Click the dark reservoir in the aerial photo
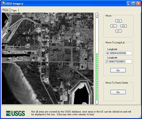The width and height of the screenshot is (142, 119). pyautogui.click(x=82, y=95)
